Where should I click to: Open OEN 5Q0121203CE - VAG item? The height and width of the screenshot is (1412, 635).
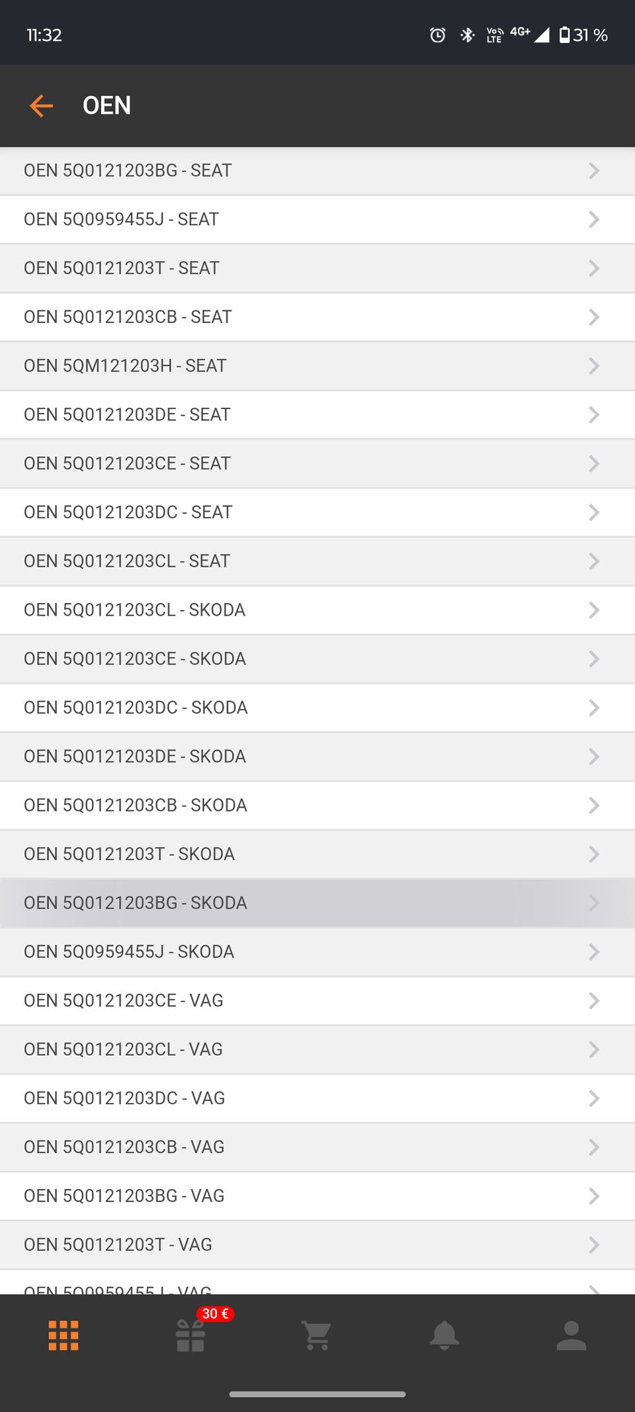coord(124,1001)
